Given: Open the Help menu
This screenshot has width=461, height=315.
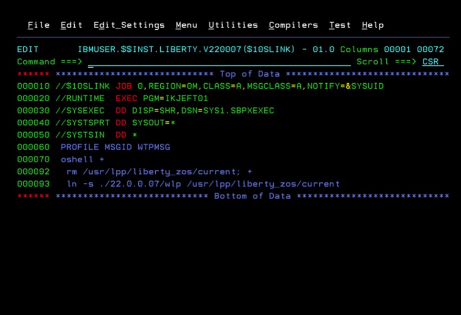Looking at the screenshot, I should click(373, 25).
